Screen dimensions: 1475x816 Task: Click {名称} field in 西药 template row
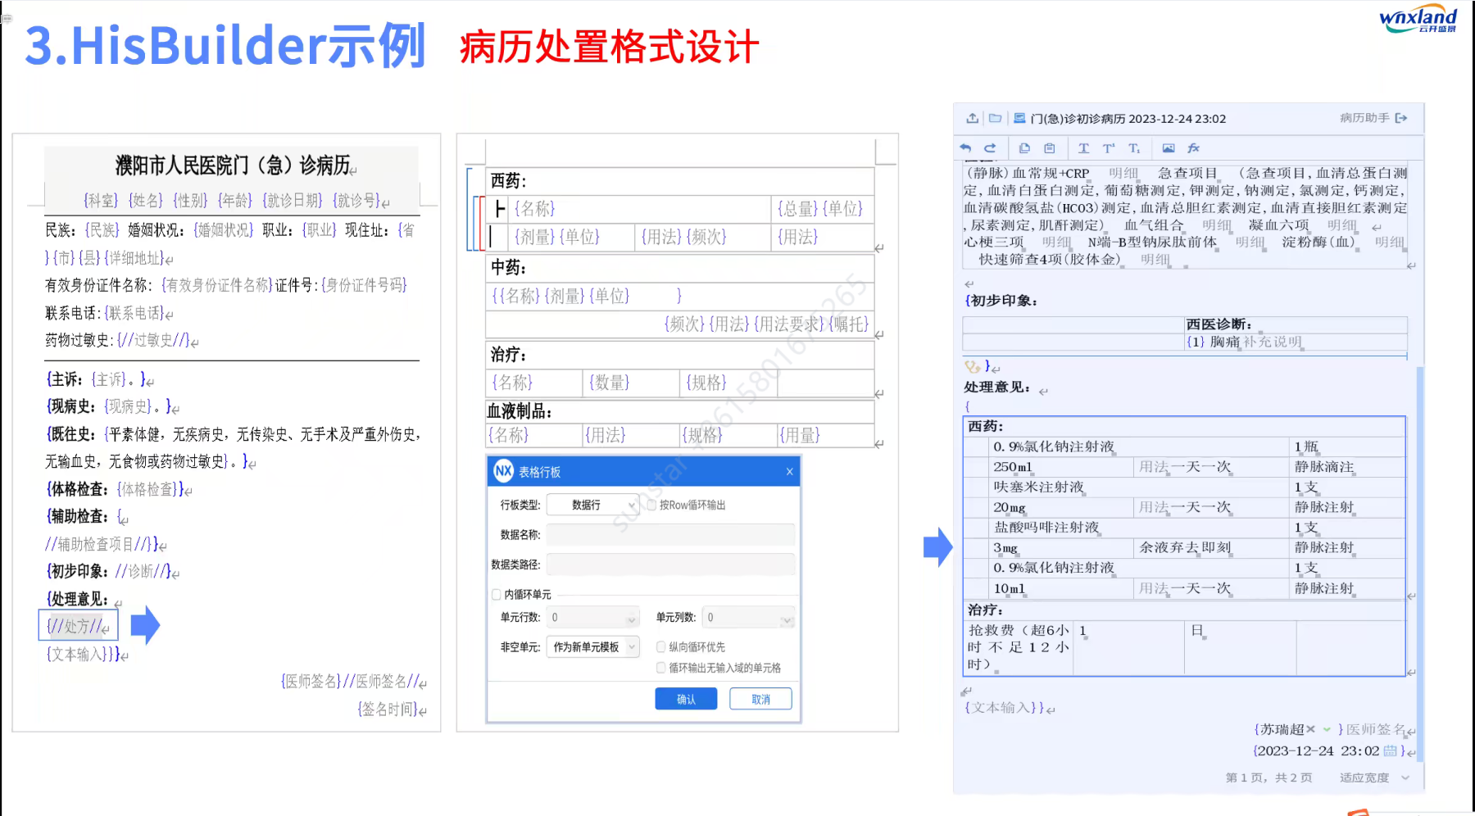point(534,209)
